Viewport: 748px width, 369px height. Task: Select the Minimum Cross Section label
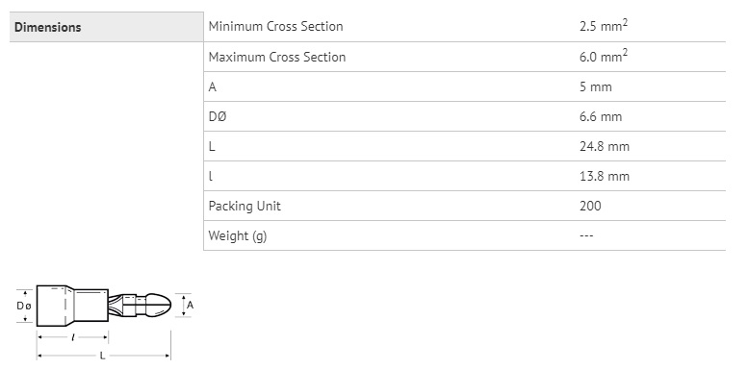pos(275,26)
